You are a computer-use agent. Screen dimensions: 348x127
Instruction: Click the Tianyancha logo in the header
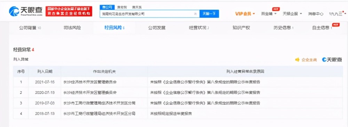(x=26, y=11)
